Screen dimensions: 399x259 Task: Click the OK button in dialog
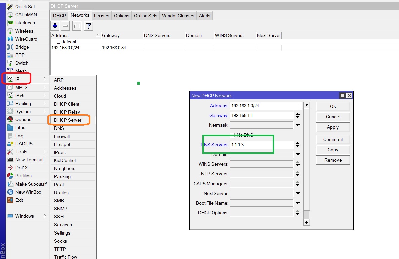click(333, 106)
